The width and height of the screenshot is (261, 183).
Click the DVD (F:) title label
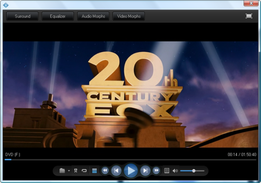[x=13, y=155]
